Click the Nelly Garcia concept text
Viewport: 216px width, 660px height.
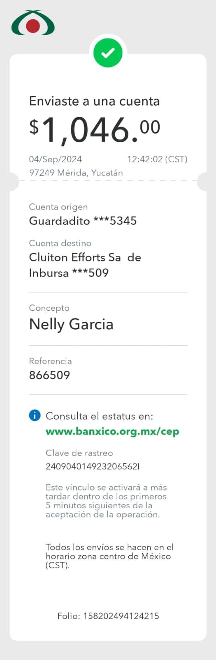71,324
